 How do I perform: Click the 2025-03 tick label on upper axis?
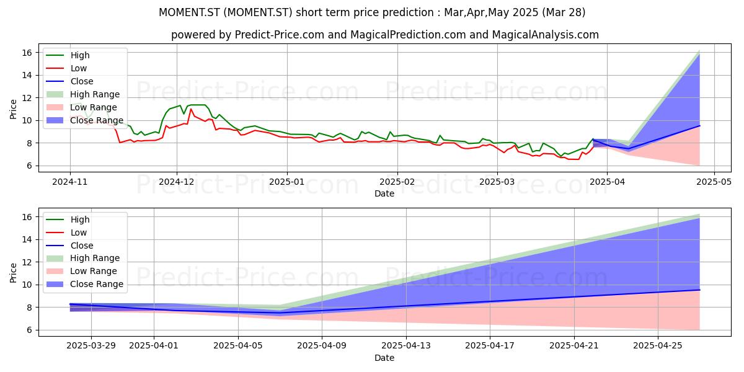coord(497,182)
